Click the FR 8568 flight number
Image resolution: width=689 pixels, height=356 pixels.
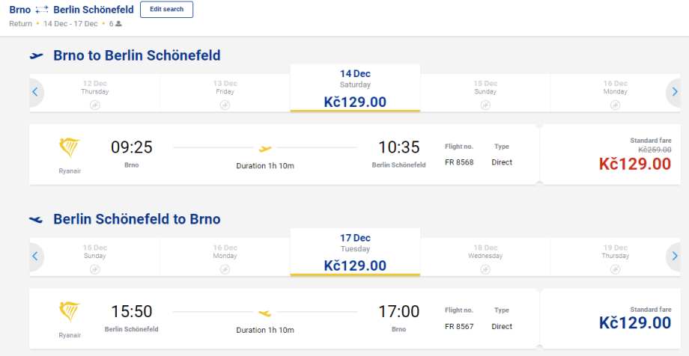(458, 162)
